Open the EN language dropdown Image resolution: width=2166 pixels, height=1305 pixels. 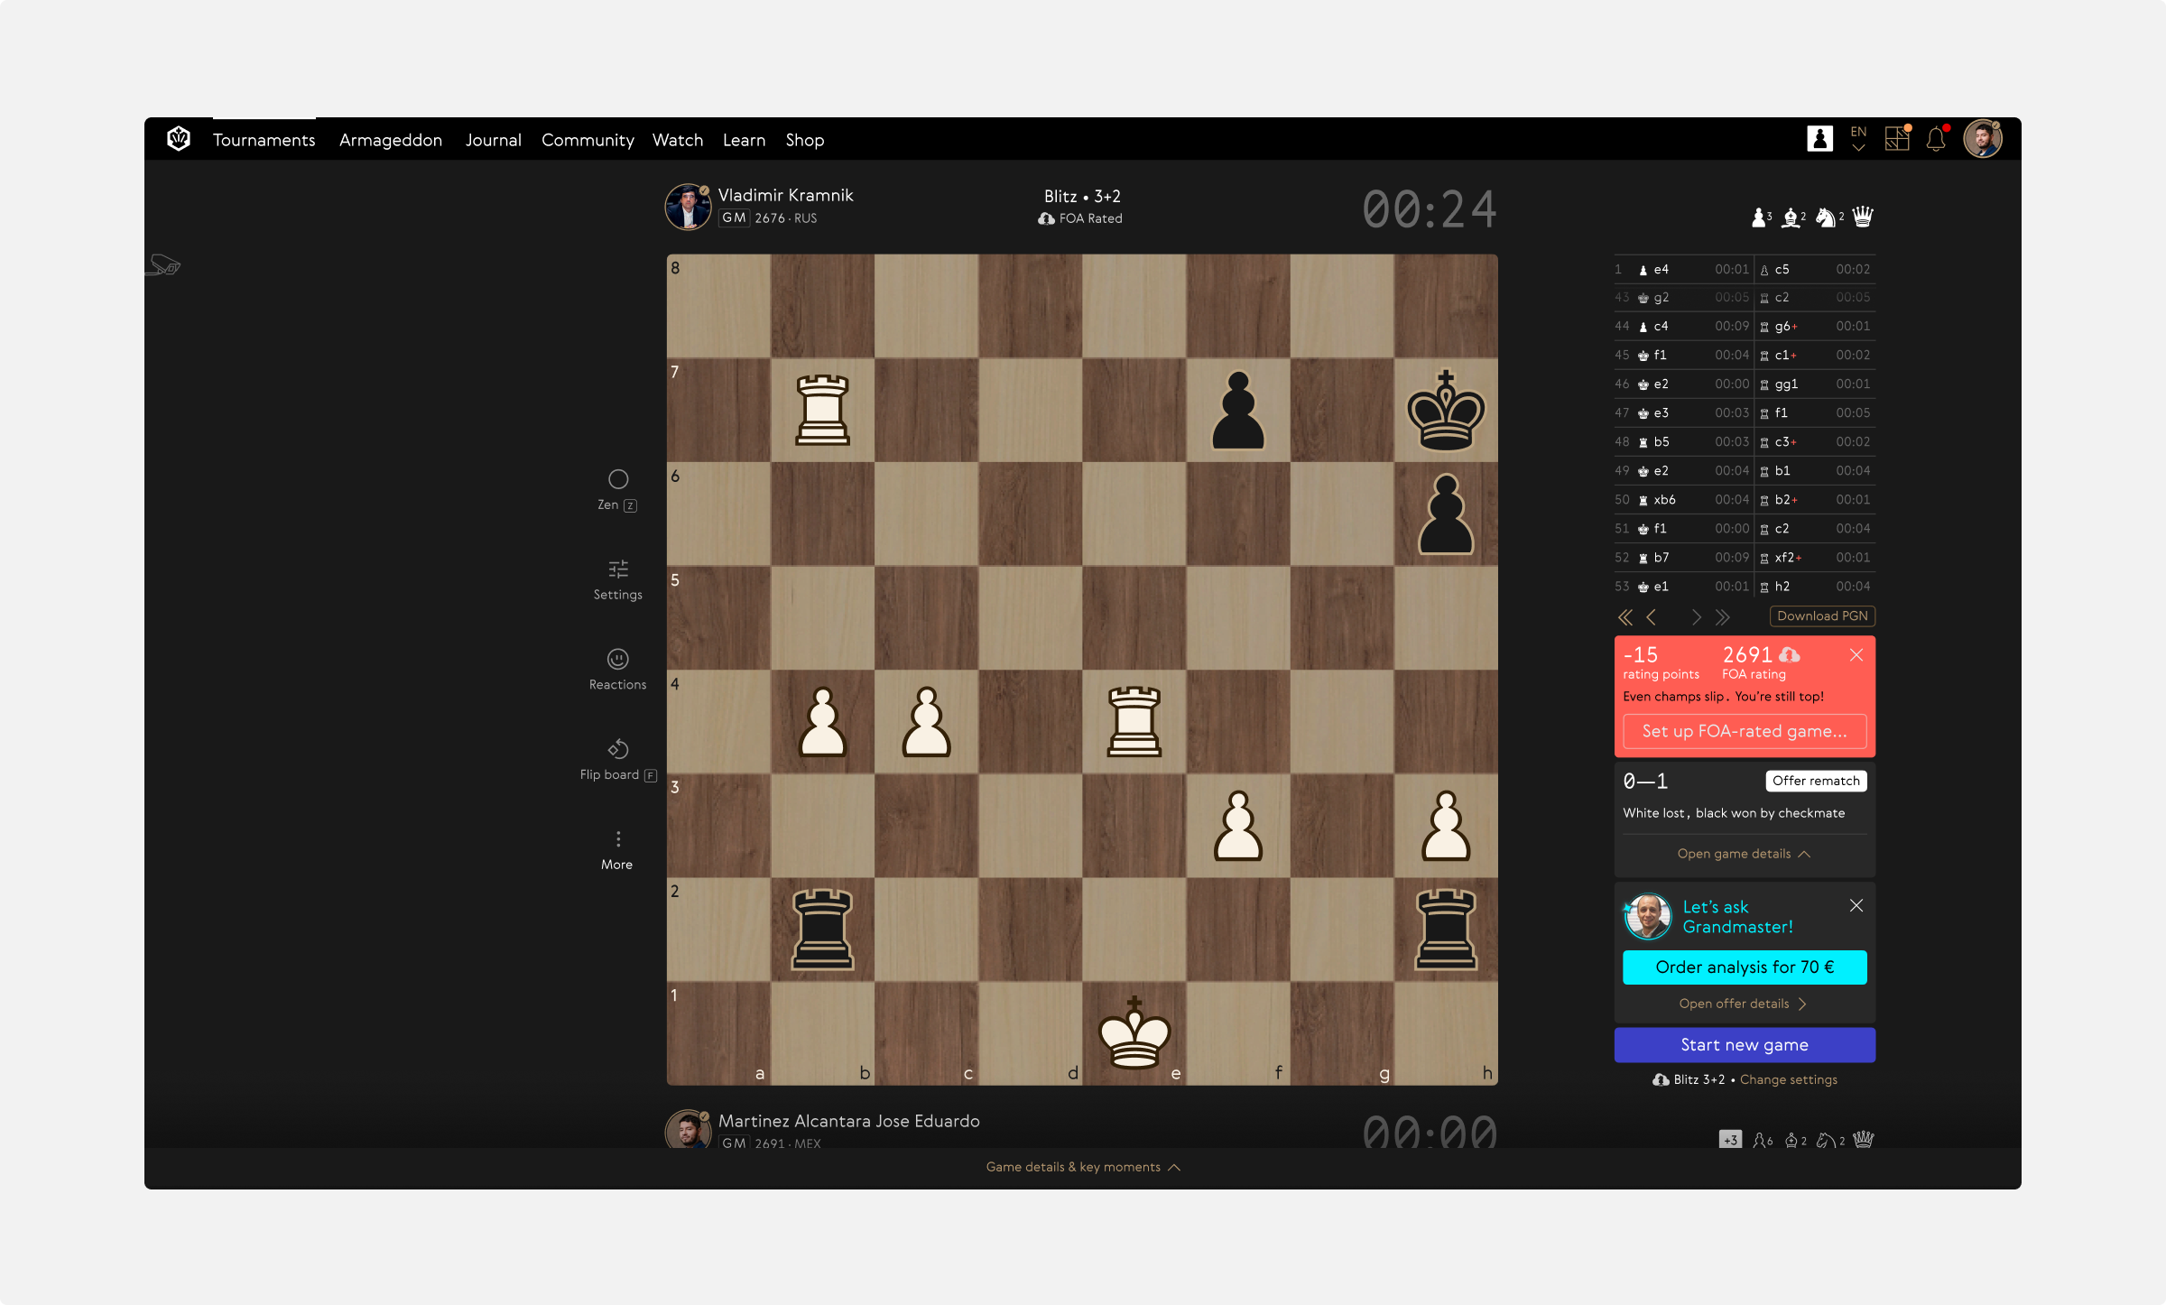tap(1858, 139)
